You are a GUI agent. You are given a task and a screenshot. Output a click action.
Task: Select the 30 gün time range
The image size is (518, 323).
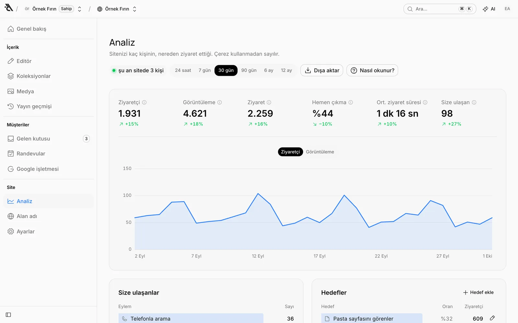tap(226, 70)
